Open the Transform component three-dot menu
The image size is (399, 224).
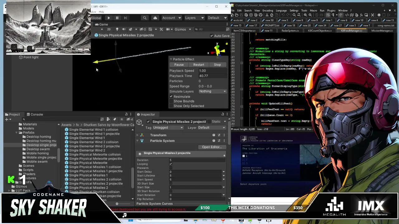224,135
